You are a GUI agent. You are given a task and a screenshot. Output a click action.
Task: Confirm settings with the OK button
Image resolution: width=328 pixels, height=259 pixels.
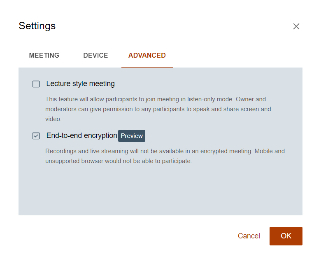click(286, 236)
